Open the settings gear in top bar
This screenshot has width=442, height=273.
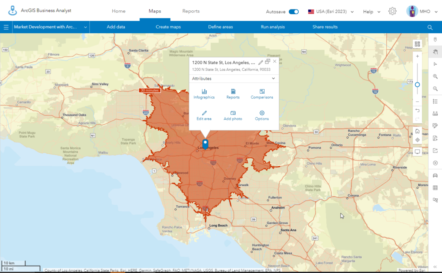(392, 11)
